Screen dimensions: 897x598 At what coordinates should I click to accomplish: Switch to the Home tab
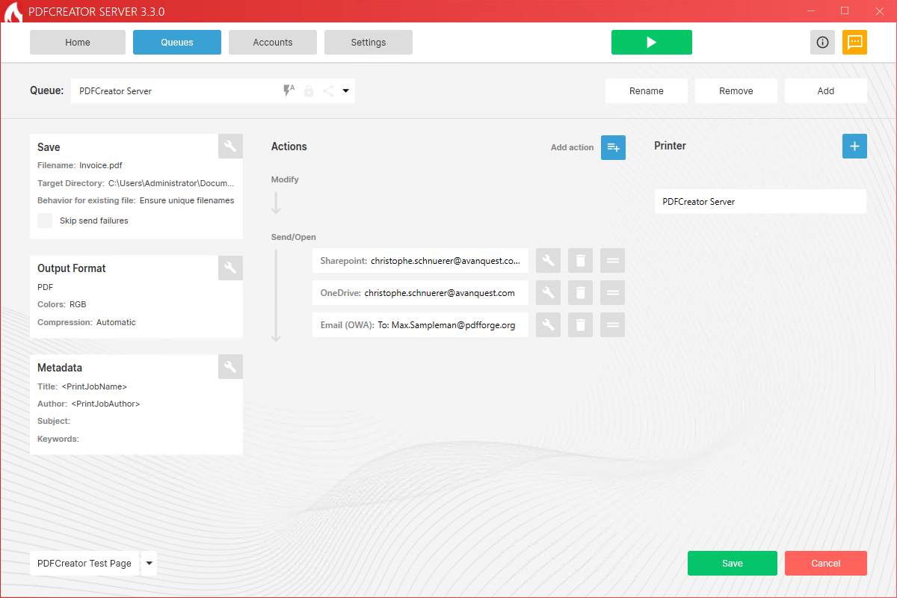tap(78, 43)
